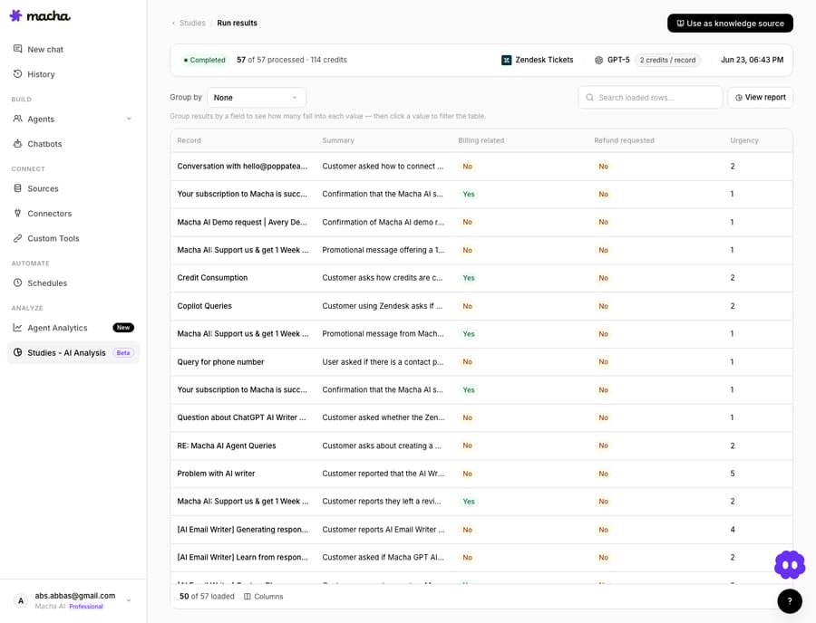The image size is (816, 623).
Task: Go back to Studies breadcrumb
Action: pyautogui.click(x=192, y=23)
